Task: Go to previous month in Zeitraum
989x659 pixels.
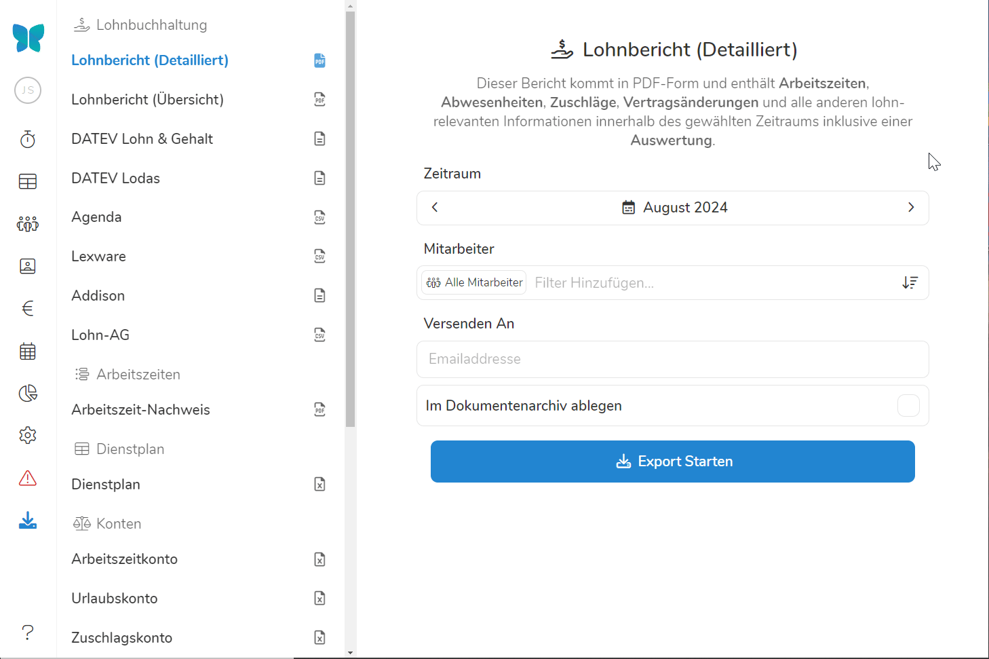Action: pyautogui.click(x=435, y=208)
